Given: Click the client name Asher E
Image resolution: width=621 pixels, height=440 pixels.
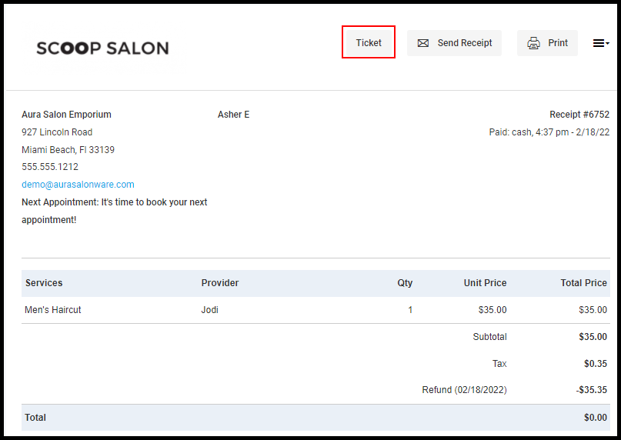Looking at the screenshot, I should tap(234, 115).
